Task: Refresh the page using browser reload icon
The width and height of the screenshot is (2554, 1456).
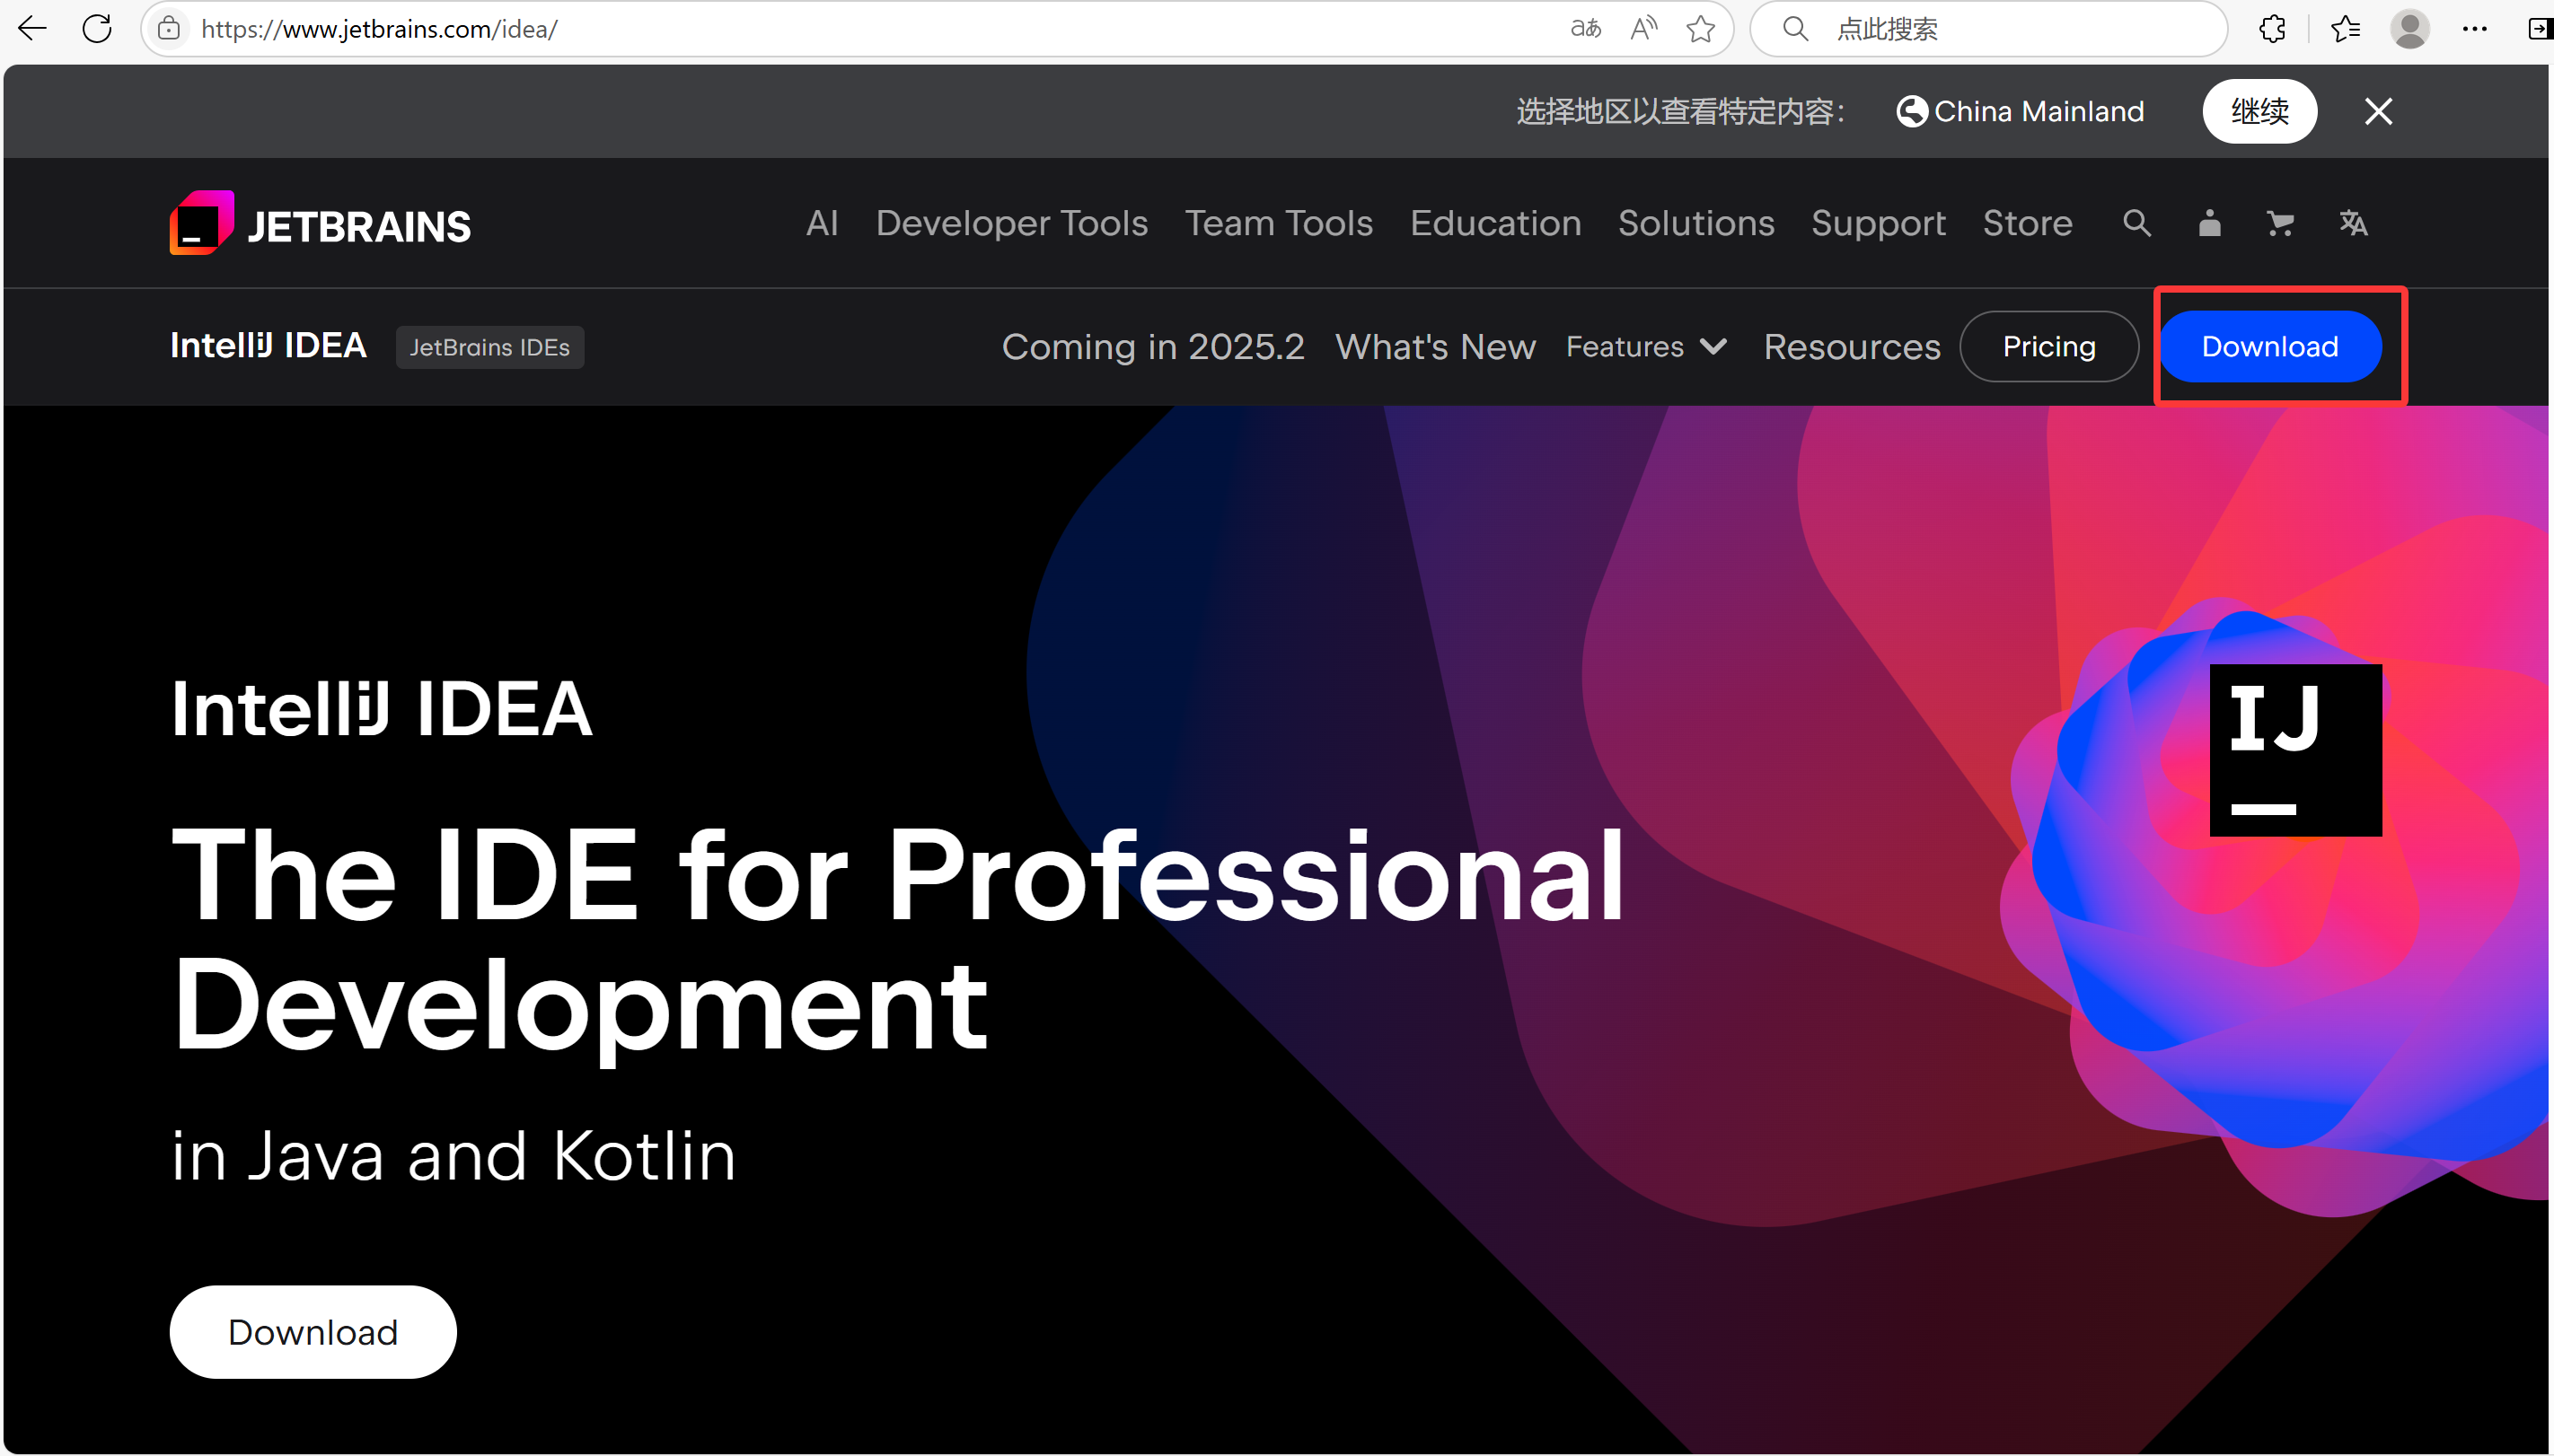Action: [97, 29]
